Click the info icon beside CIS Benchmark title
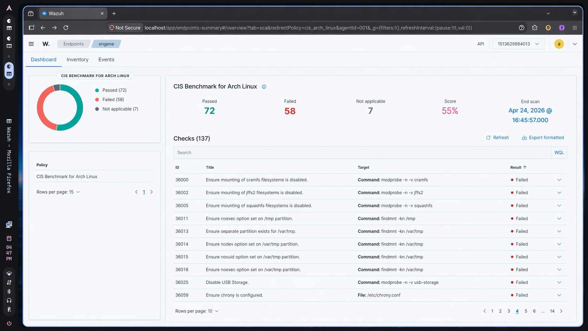The height and width of the screenshot is (331, 588). tap(264, 87)
